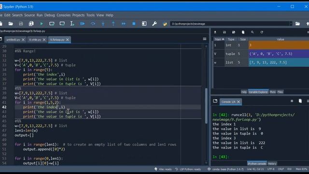Step over current line in debugger
This screenshot has width=309, height=174.
pos(93,24)
